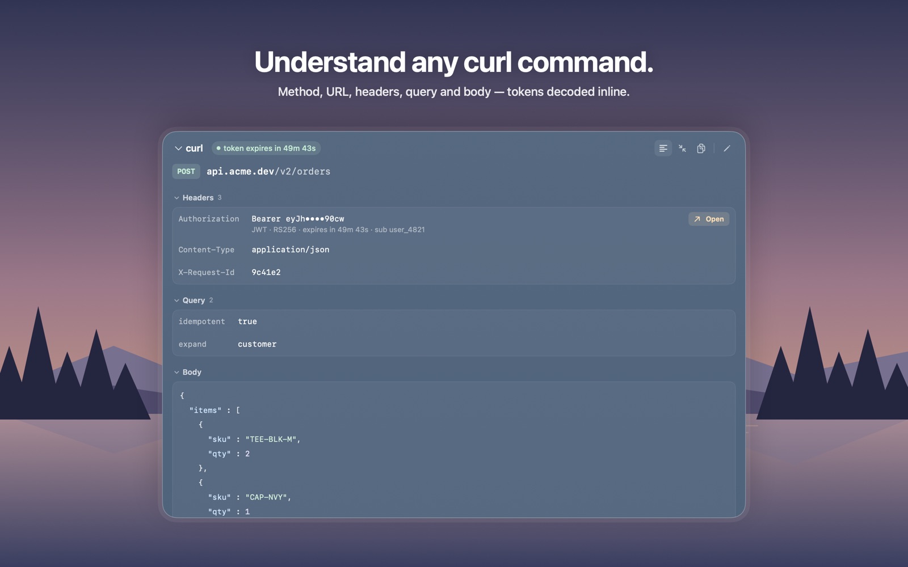Click the Content-Type header name
Image resolution: width=908 pixels, height=567 pixels.
point(207,249)
